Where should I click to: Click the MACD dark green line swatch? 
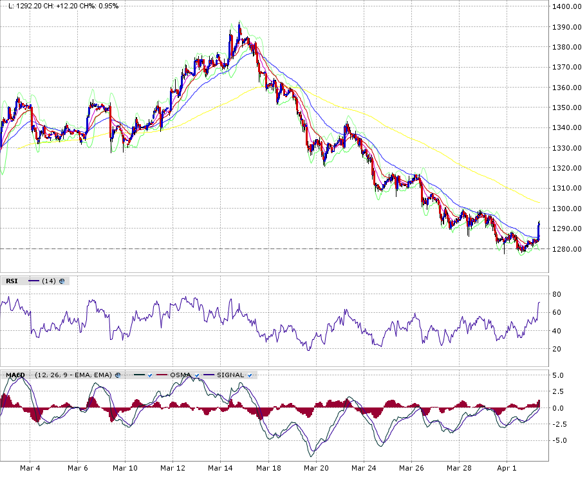click(139, 375)
